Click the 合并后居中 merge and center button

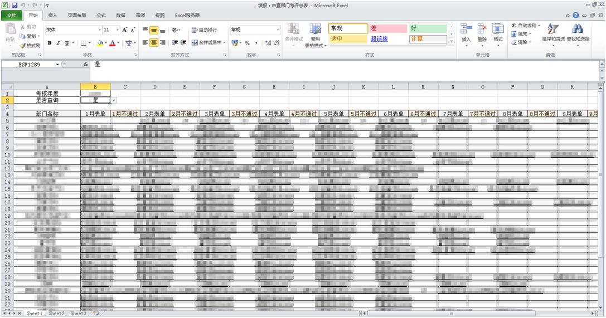(209, 43)
